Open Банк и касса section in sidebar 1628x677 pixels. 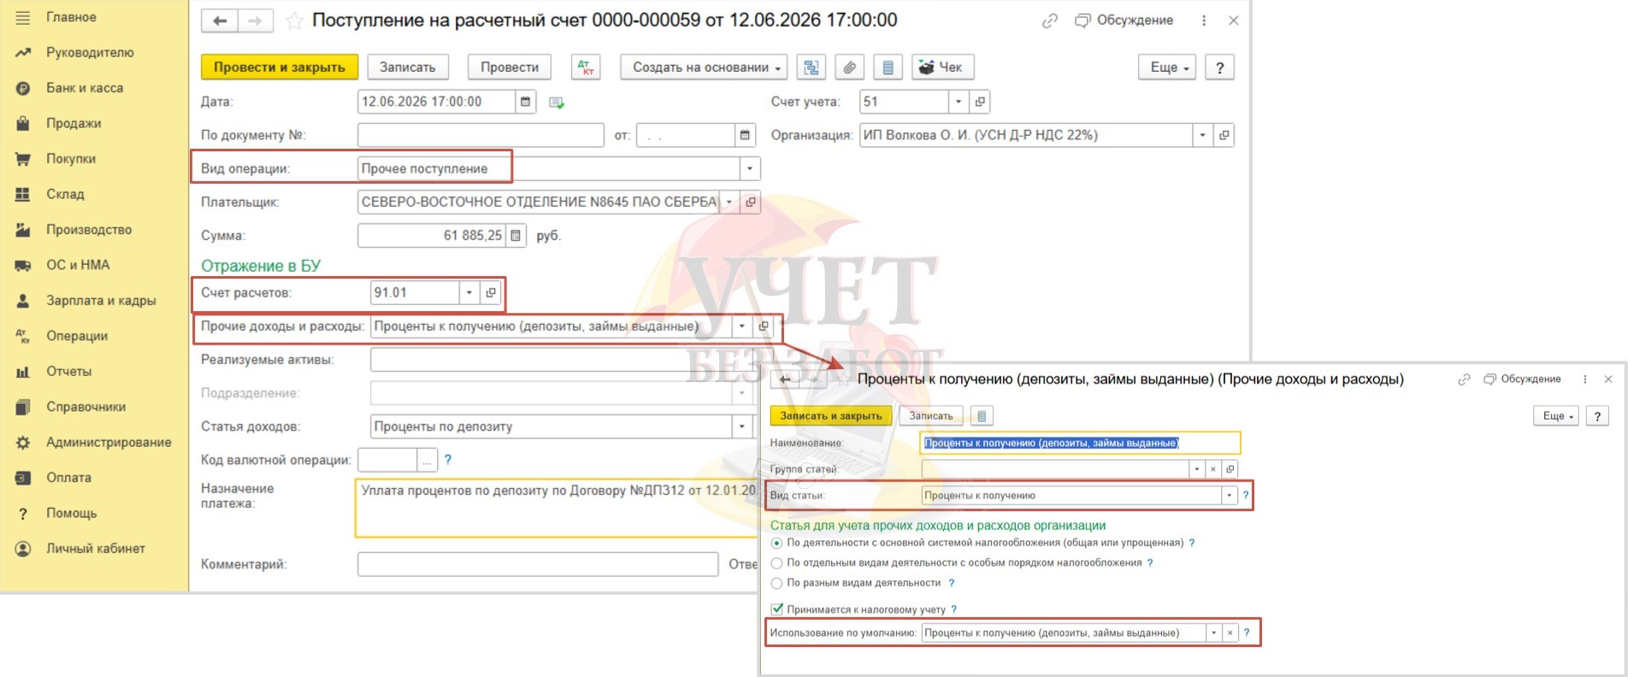[84, 88]
